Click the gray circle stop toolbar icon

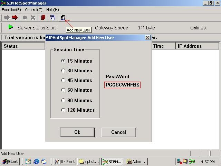click(x=25, y=18)
